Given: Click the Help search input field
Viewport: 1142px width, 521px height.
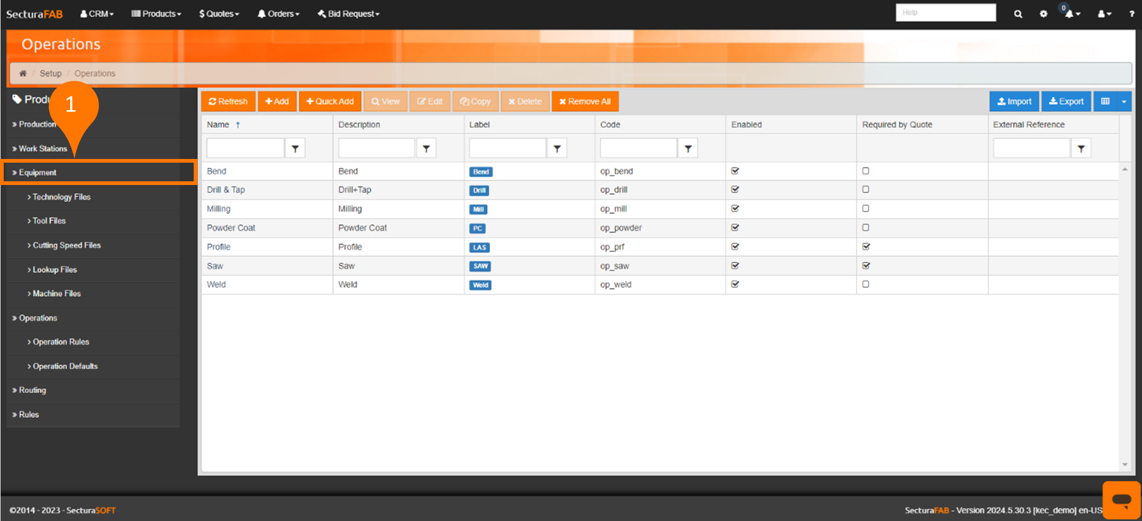Looking at the screenshot, I should 945,13.
